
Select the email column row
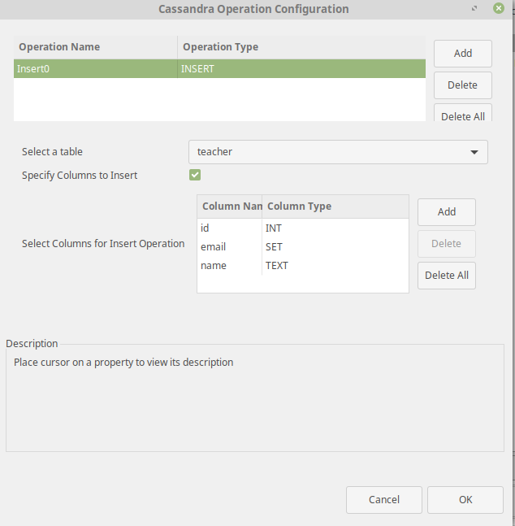pyautogui.click(x=303, y=247)
